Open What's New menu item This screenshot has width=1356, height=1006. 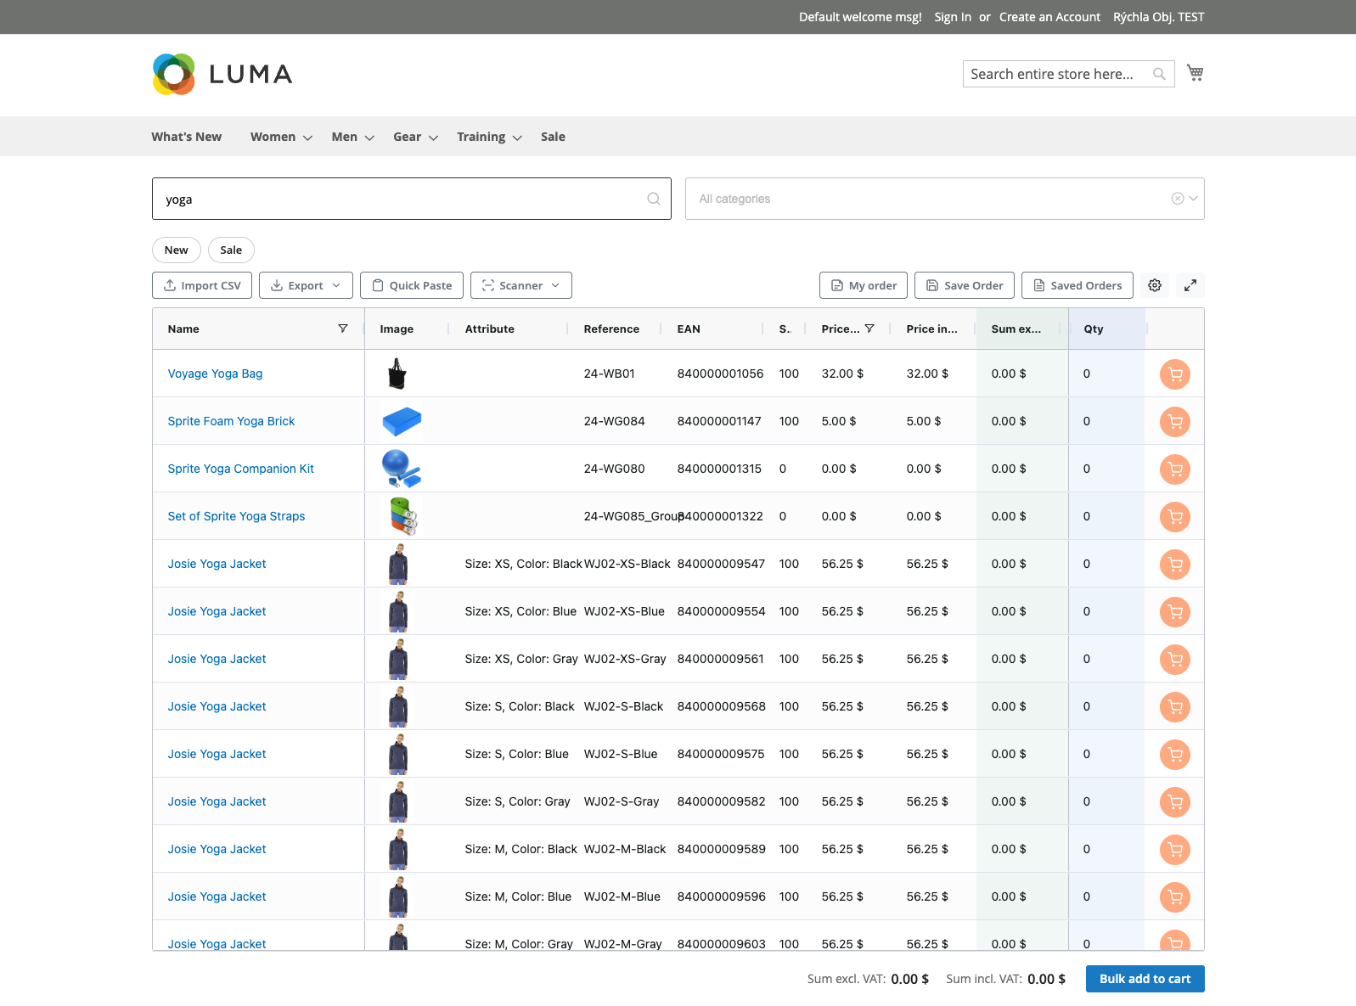[x=187, y=137]
